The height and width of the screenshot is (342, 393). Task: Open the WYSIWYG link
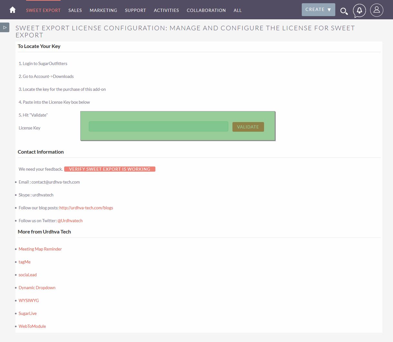[x=29, y=300]
